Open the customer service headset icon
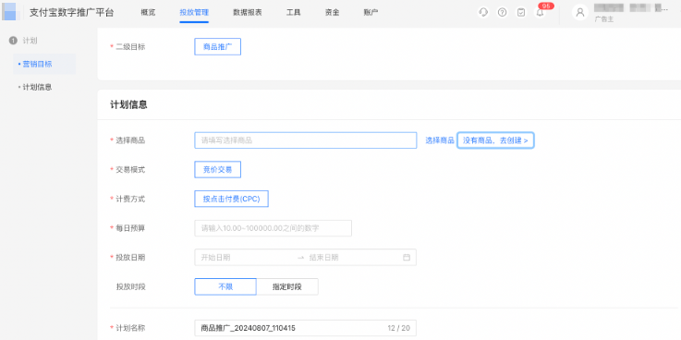 pyautogui.click(x=483, y=12)
